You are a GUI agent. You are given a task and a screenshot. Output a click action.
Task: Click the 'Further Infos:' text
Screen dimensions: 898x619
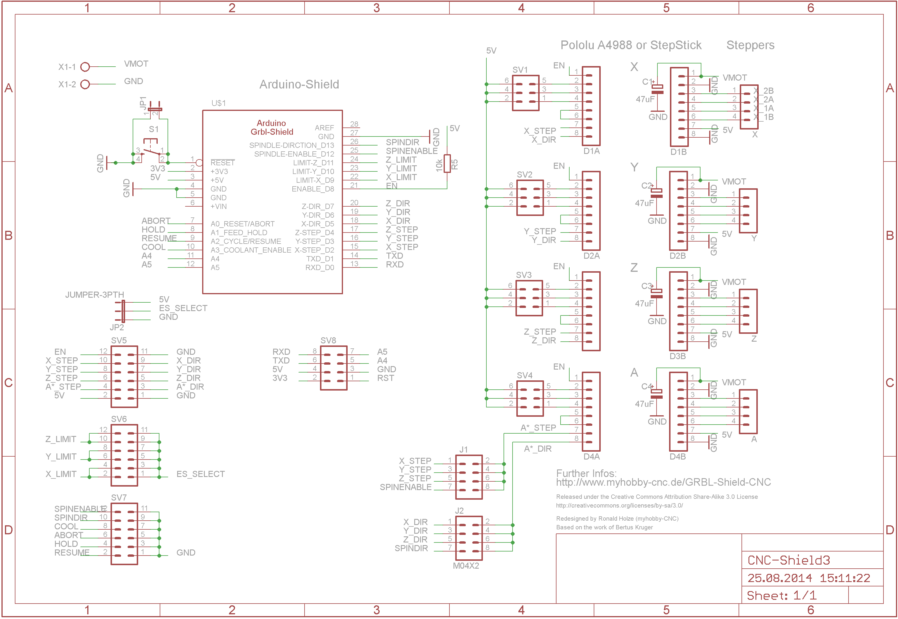(x=586, y=473)
